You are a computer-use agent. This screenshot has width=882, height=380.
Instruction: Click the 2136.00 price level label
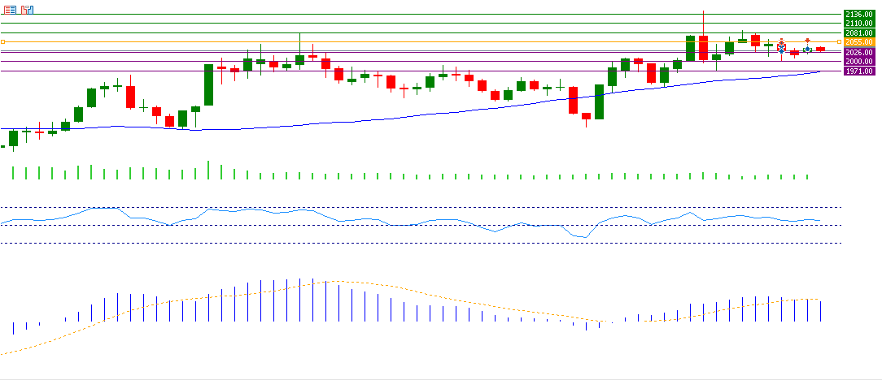coord(858,15)
